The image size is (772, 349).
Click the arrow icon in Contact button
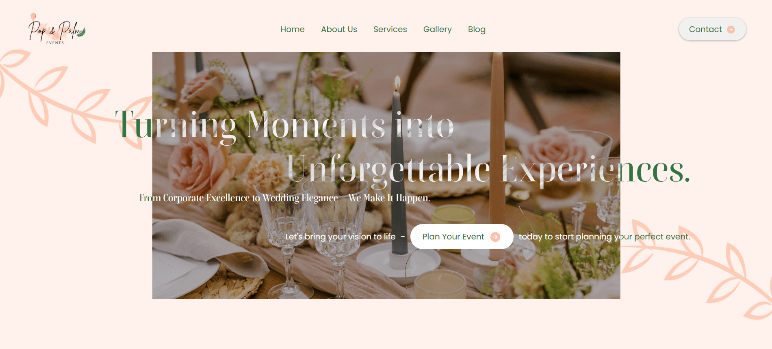pos(731,30)
